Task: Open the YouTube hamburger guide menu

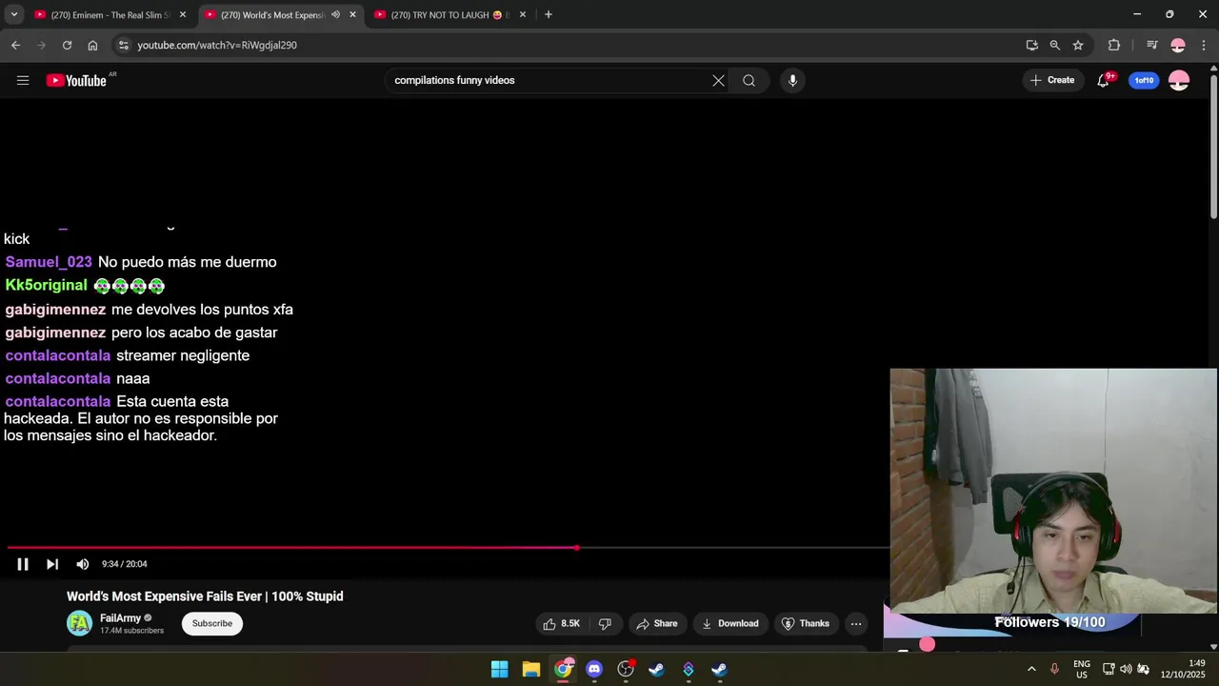Action: 23,80
